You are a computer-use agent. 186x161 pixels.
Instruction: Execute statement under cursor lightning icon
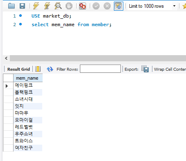47,6
